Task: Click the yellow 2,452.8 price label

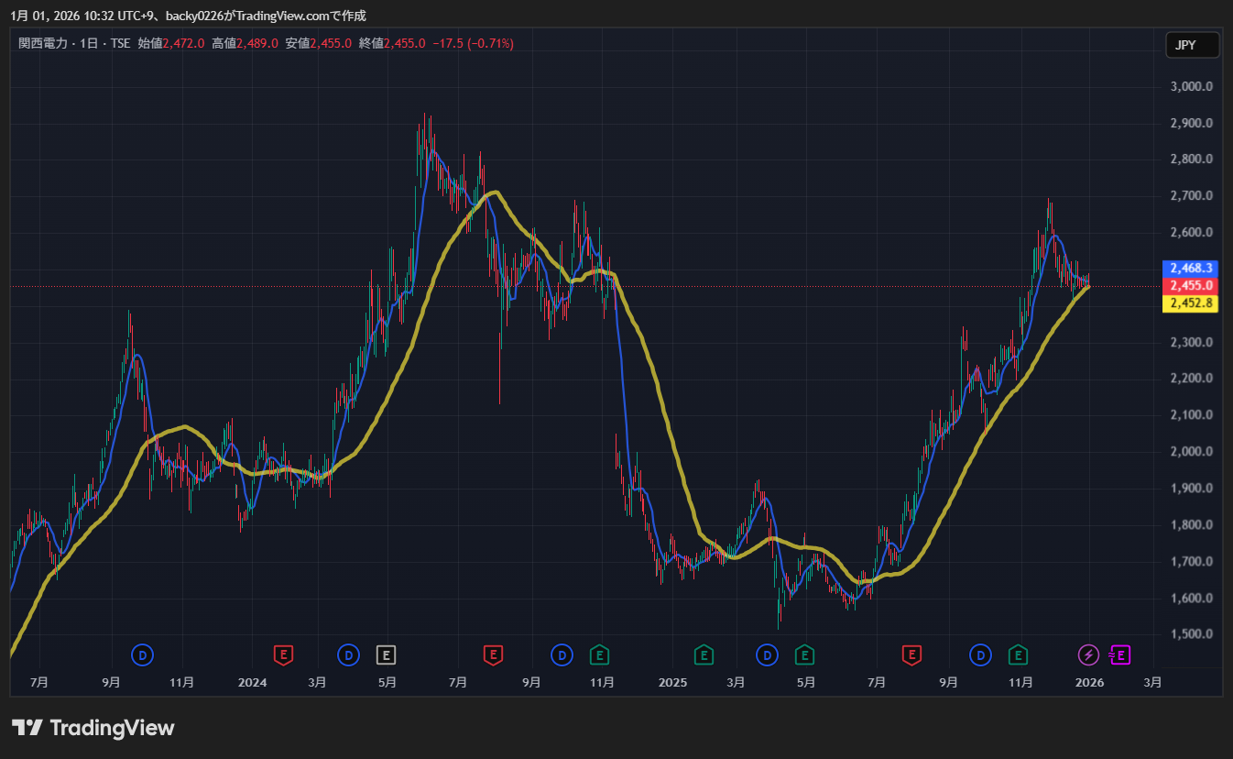Action: pos(1190,303)
